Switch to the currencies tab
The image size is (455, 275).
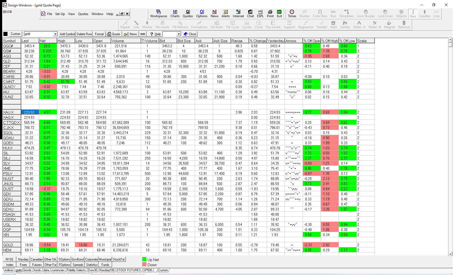pyautogui.click(x=58, y=270)
